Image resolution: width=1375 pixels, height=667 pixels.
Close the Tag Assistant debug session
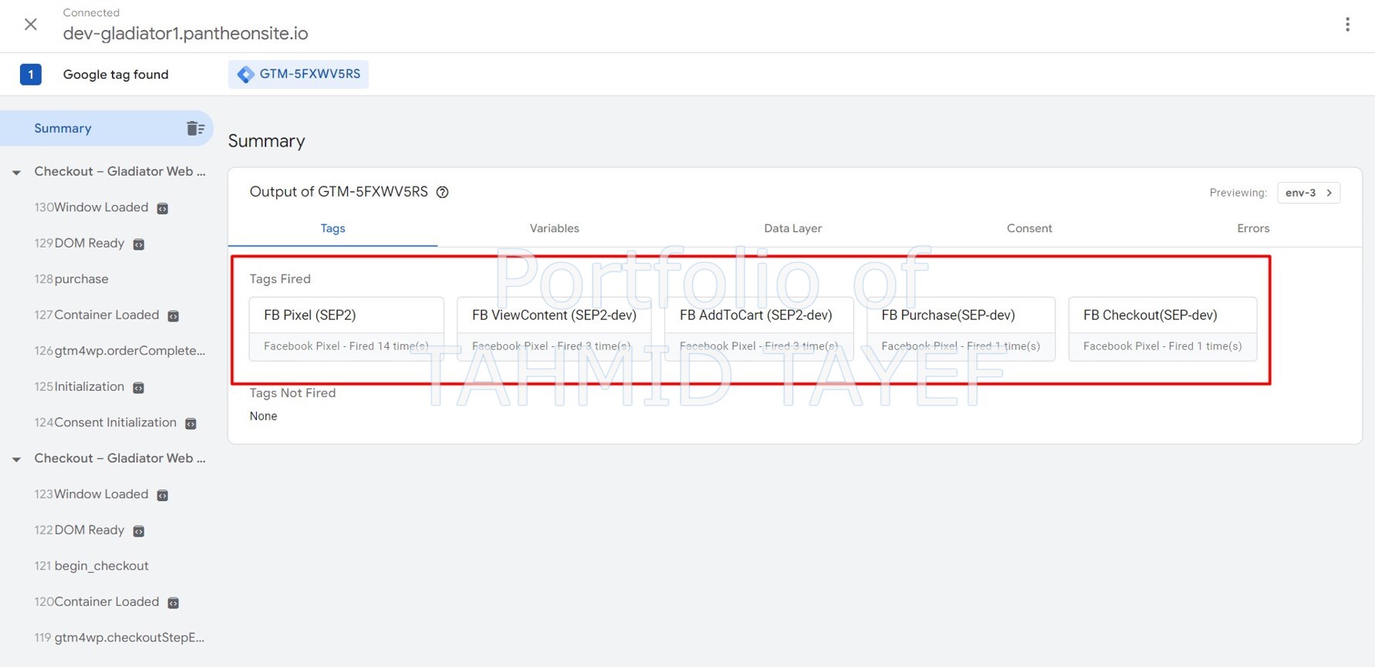(x=31, y=25)
